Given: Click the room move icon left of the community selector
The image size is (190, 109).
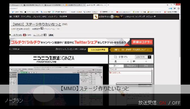Looking at the screenshot, I should click(115, 57).
